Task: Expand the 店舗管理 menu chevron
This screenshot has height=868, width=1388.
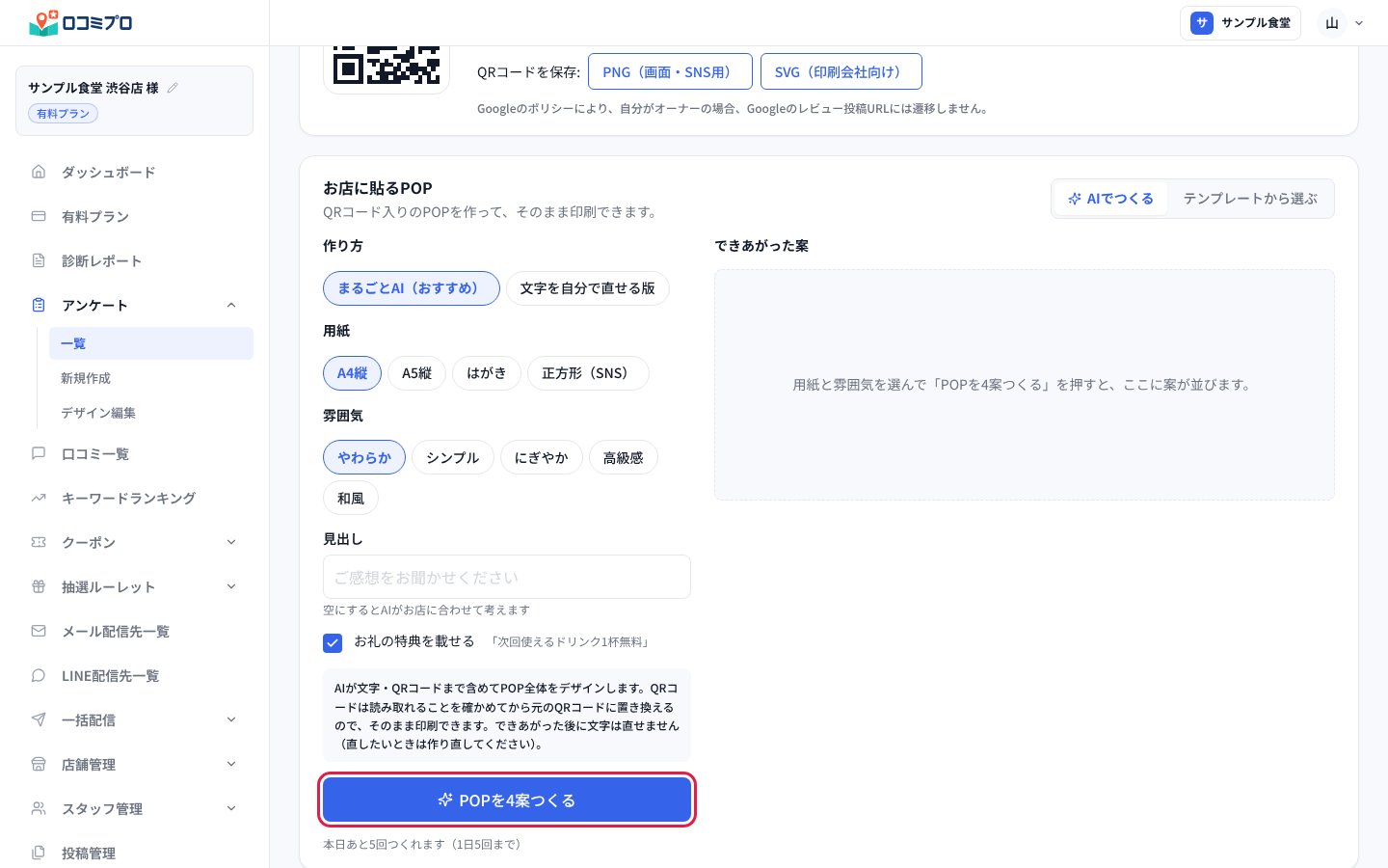Action: pyautogui.click(x=231, y=764)
